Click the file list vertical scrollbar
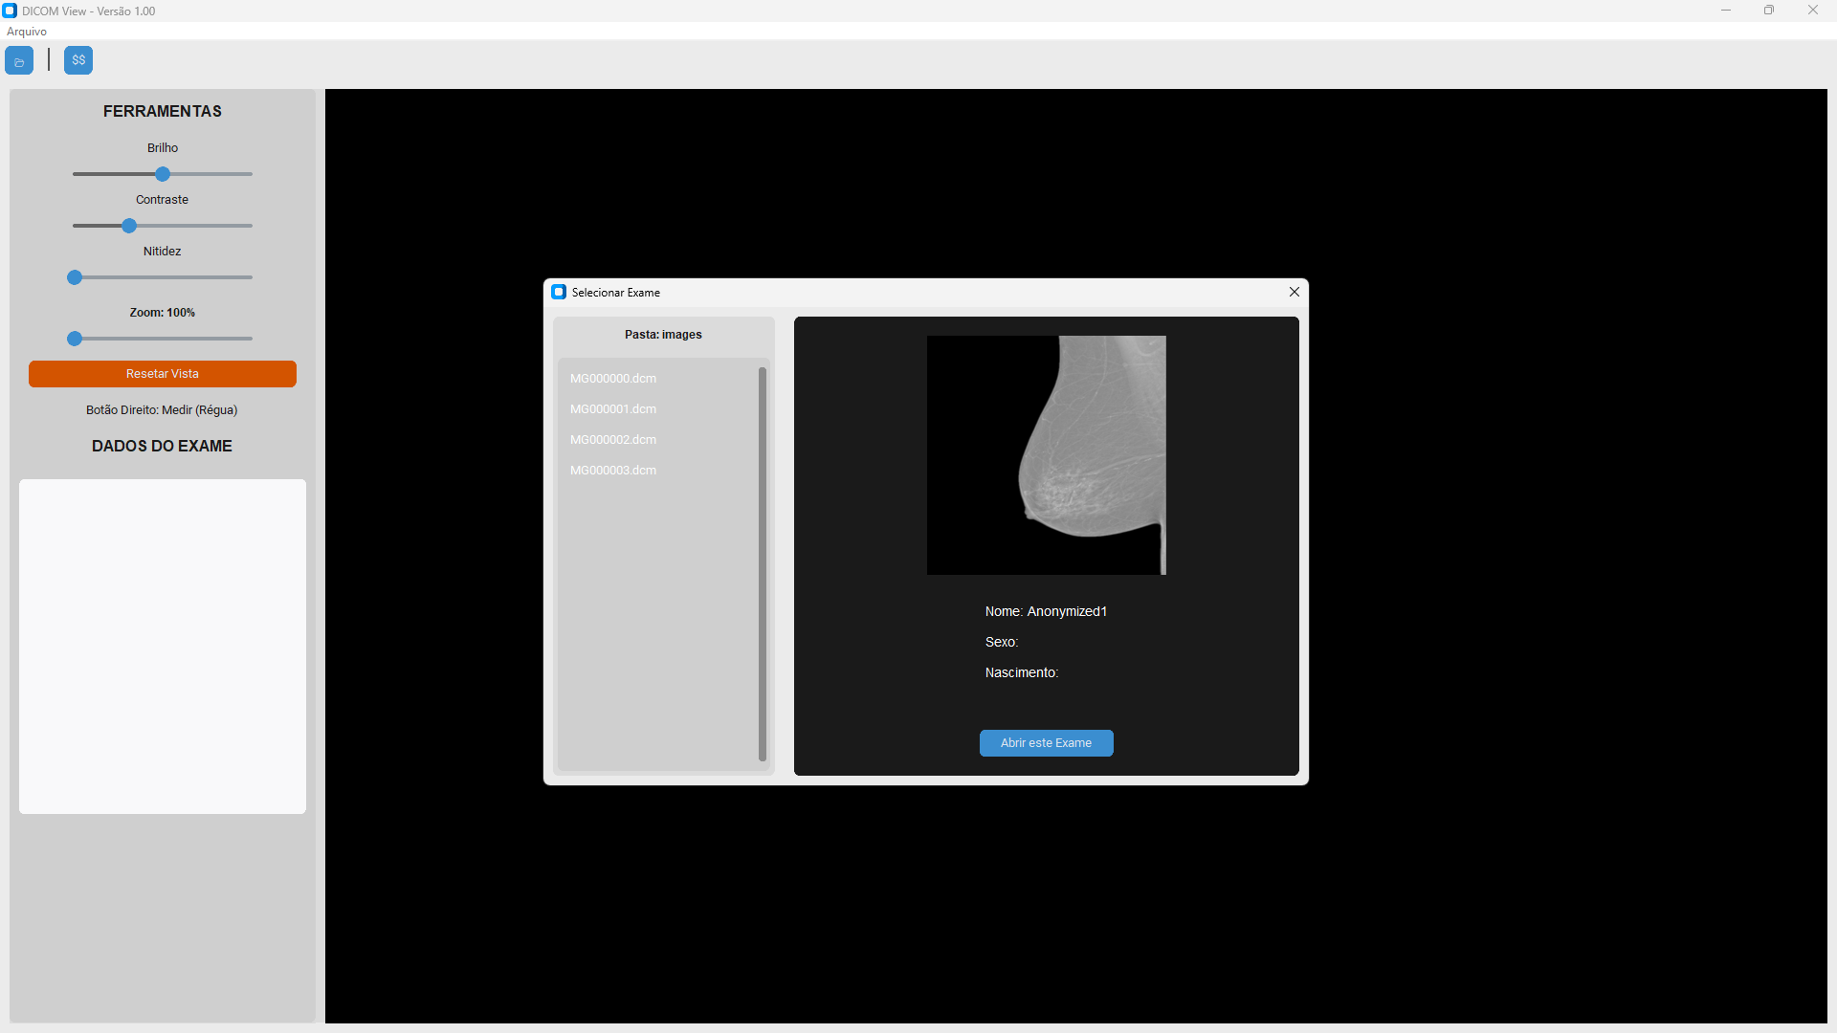Image resolution: width=1837 pixels, height=1033 pixels. click(x=763, y=564)
